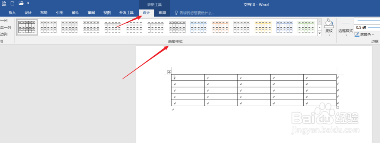Viewport: 380px width, 143px height.
Task: Click table styles gallery scroll-up arrow
Action: (x=320, y=22)
